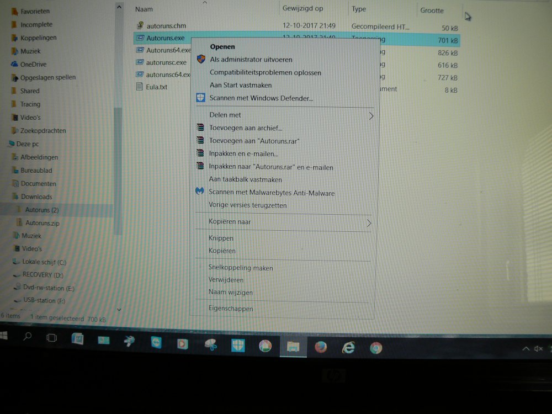Viewport: 552px width, 414px height.
Task: Open USB-station (F:) drive
Action: click(x=44, y=300)
